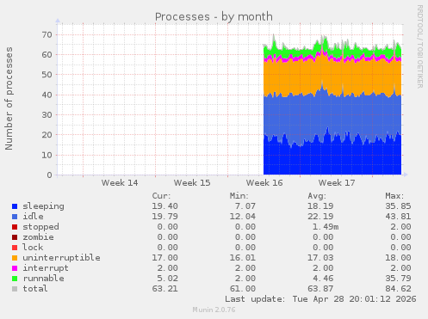Click runnable average value 4.46
This screenshot has height=319, width=428.
coord(323,279)
